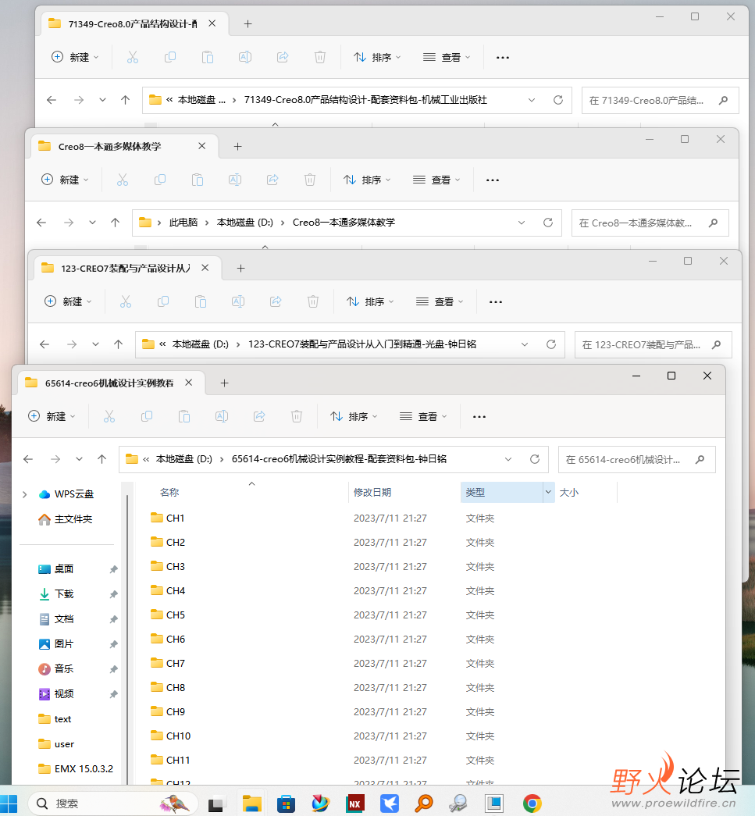Add a new tab in 65614-creo6 window

click(224, 383)
